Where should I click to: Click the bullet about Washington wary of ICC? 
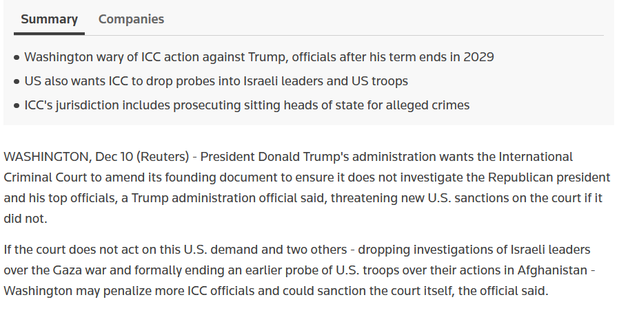[259, 57]
